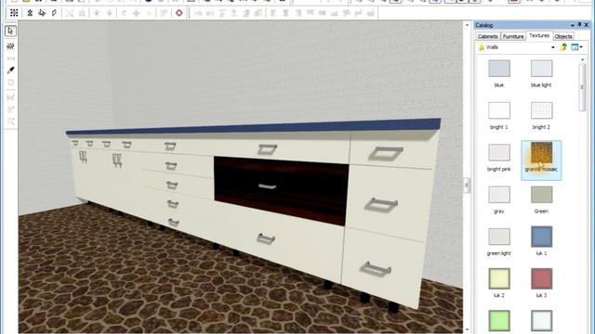Click the blue arrow cursor toolbar icon
The width and height of the screenshot is (595, 334).
pyautogui.click(x=42, y=13)
